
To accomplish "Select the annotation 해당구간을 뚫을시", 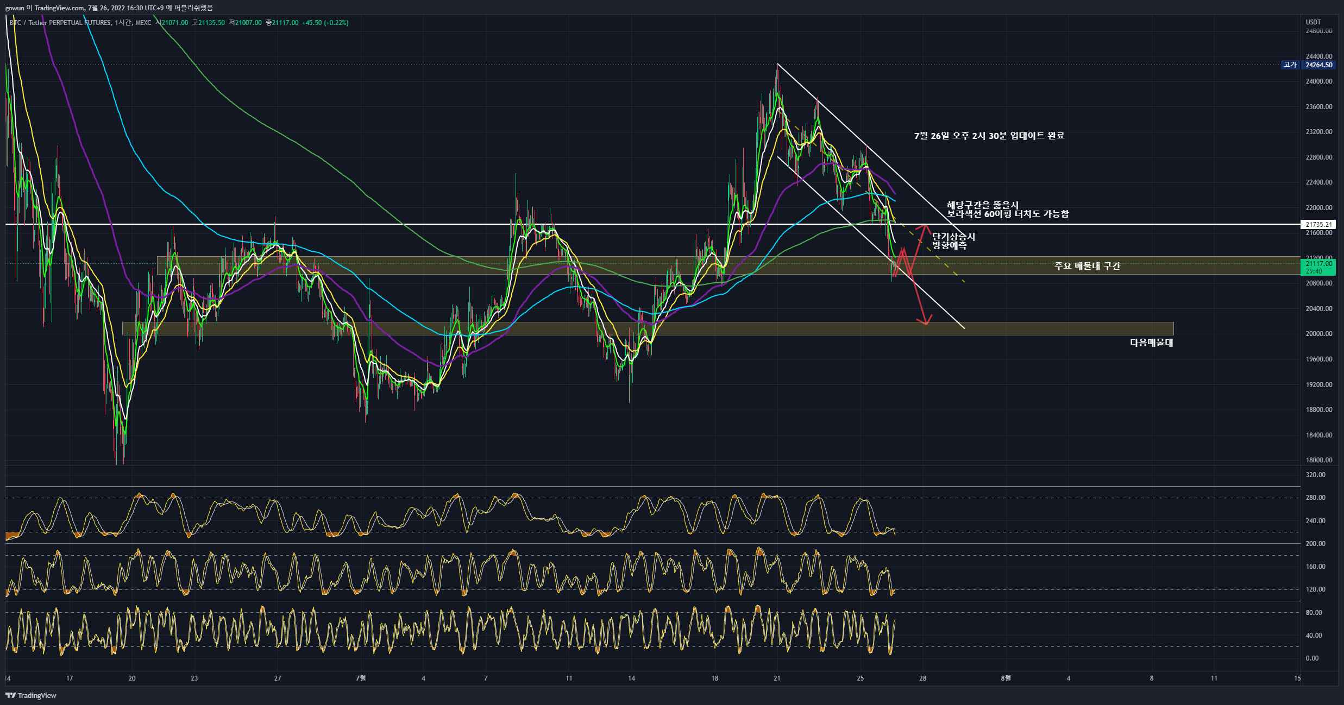I will (983, 205).
